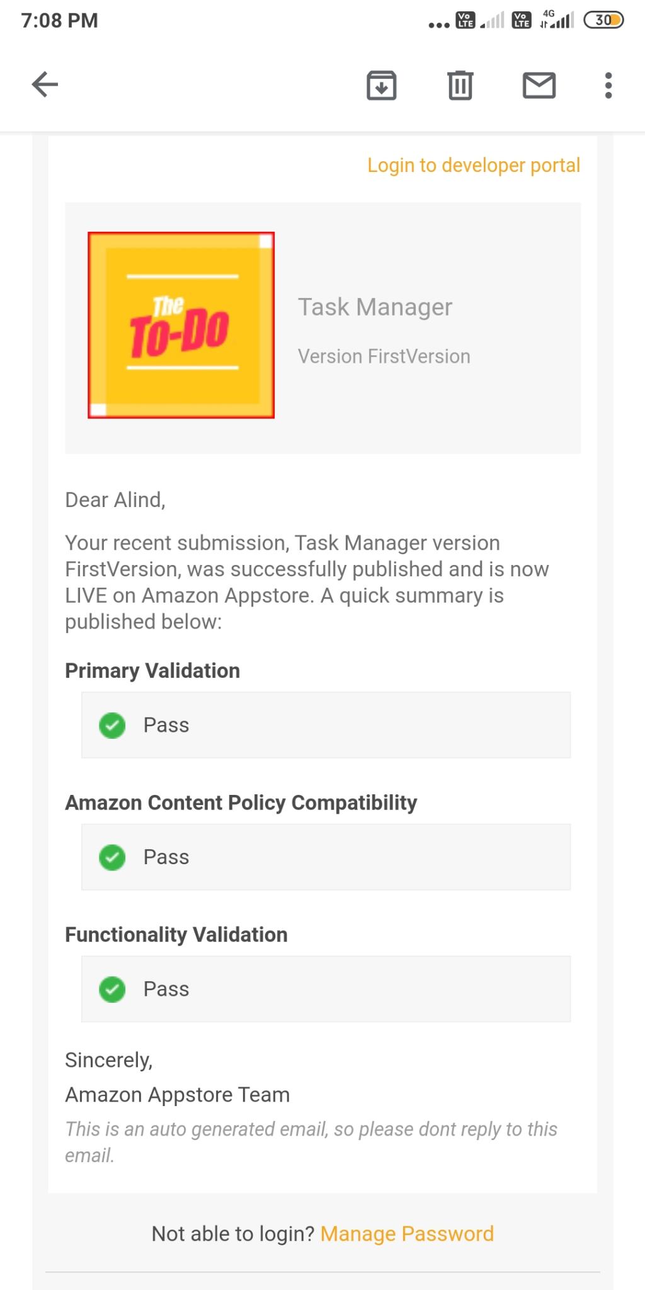Tap the Primary Validation green check icon
This screenshot has height=1290, width=645.
coord(112,725)
